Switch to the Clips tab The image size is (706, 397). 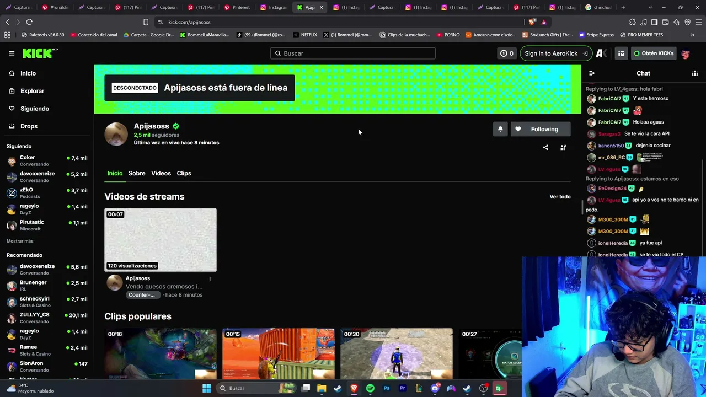[184, 173]
